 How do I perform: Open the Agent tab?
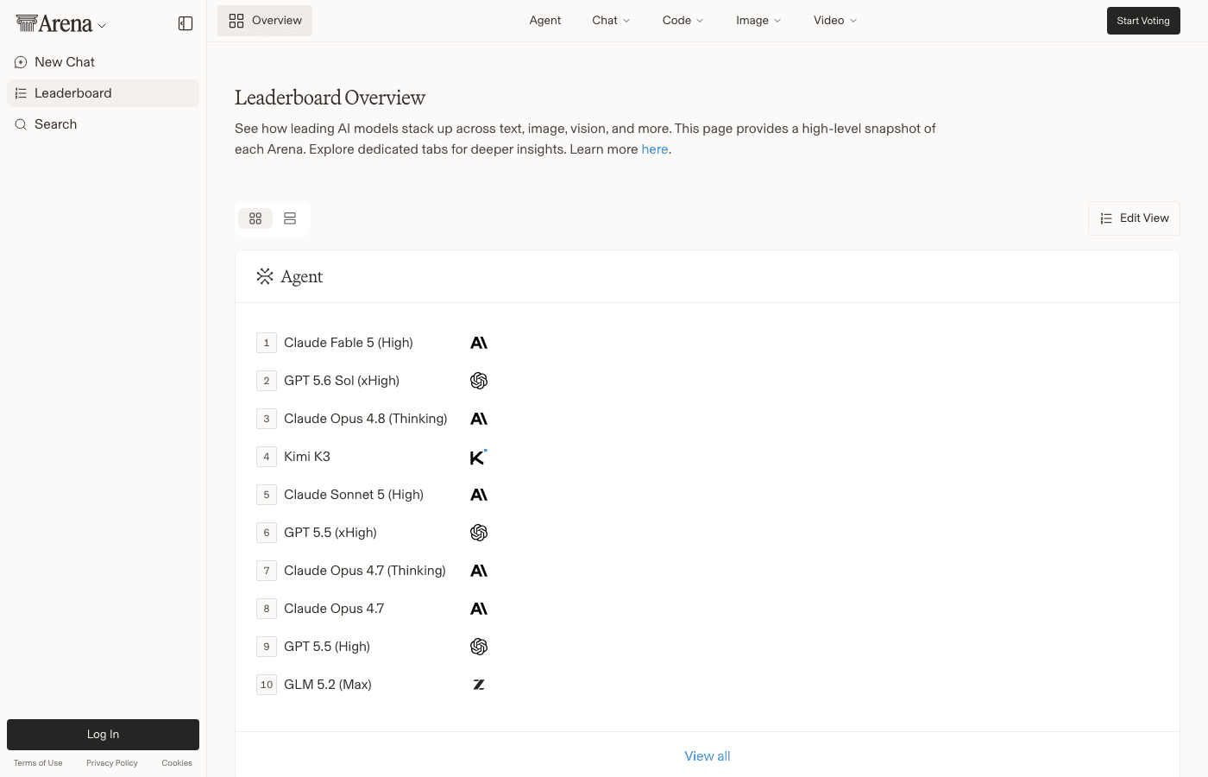pos(545,21)
